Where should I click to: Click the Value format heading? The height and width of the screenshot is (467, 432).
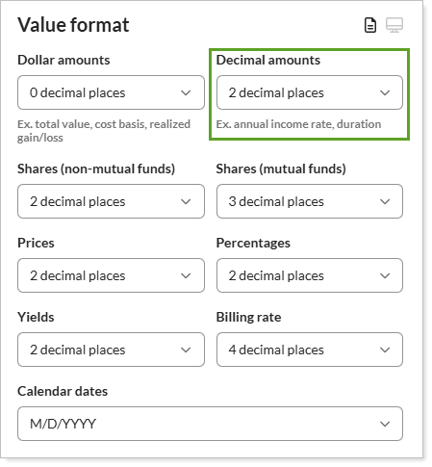(73, 25)
